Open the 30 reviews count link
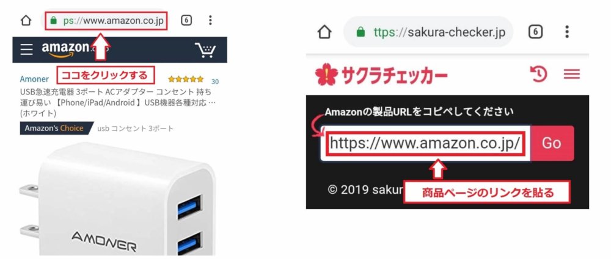Screen dimensions: 611x259 pyautogui.click(x=215, y=82)
